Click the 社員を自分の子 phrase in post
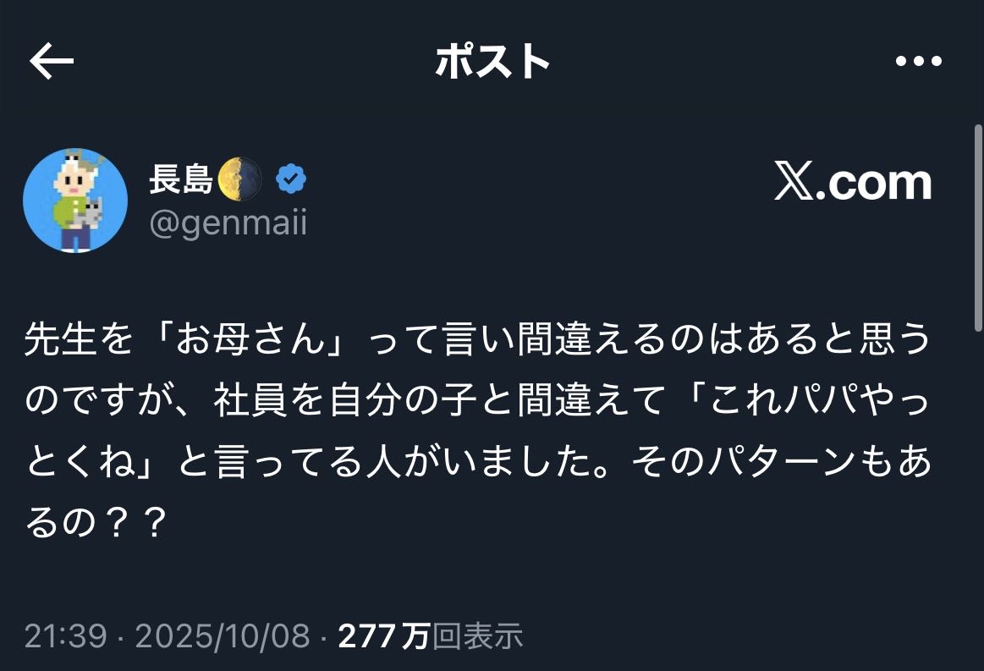Screen dimensions: 984x671 pyautogui.click(x=345, y=400)
